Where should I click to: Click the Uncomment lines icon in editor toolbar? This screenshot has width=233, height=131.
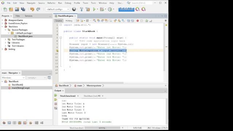tap(151, 21)
